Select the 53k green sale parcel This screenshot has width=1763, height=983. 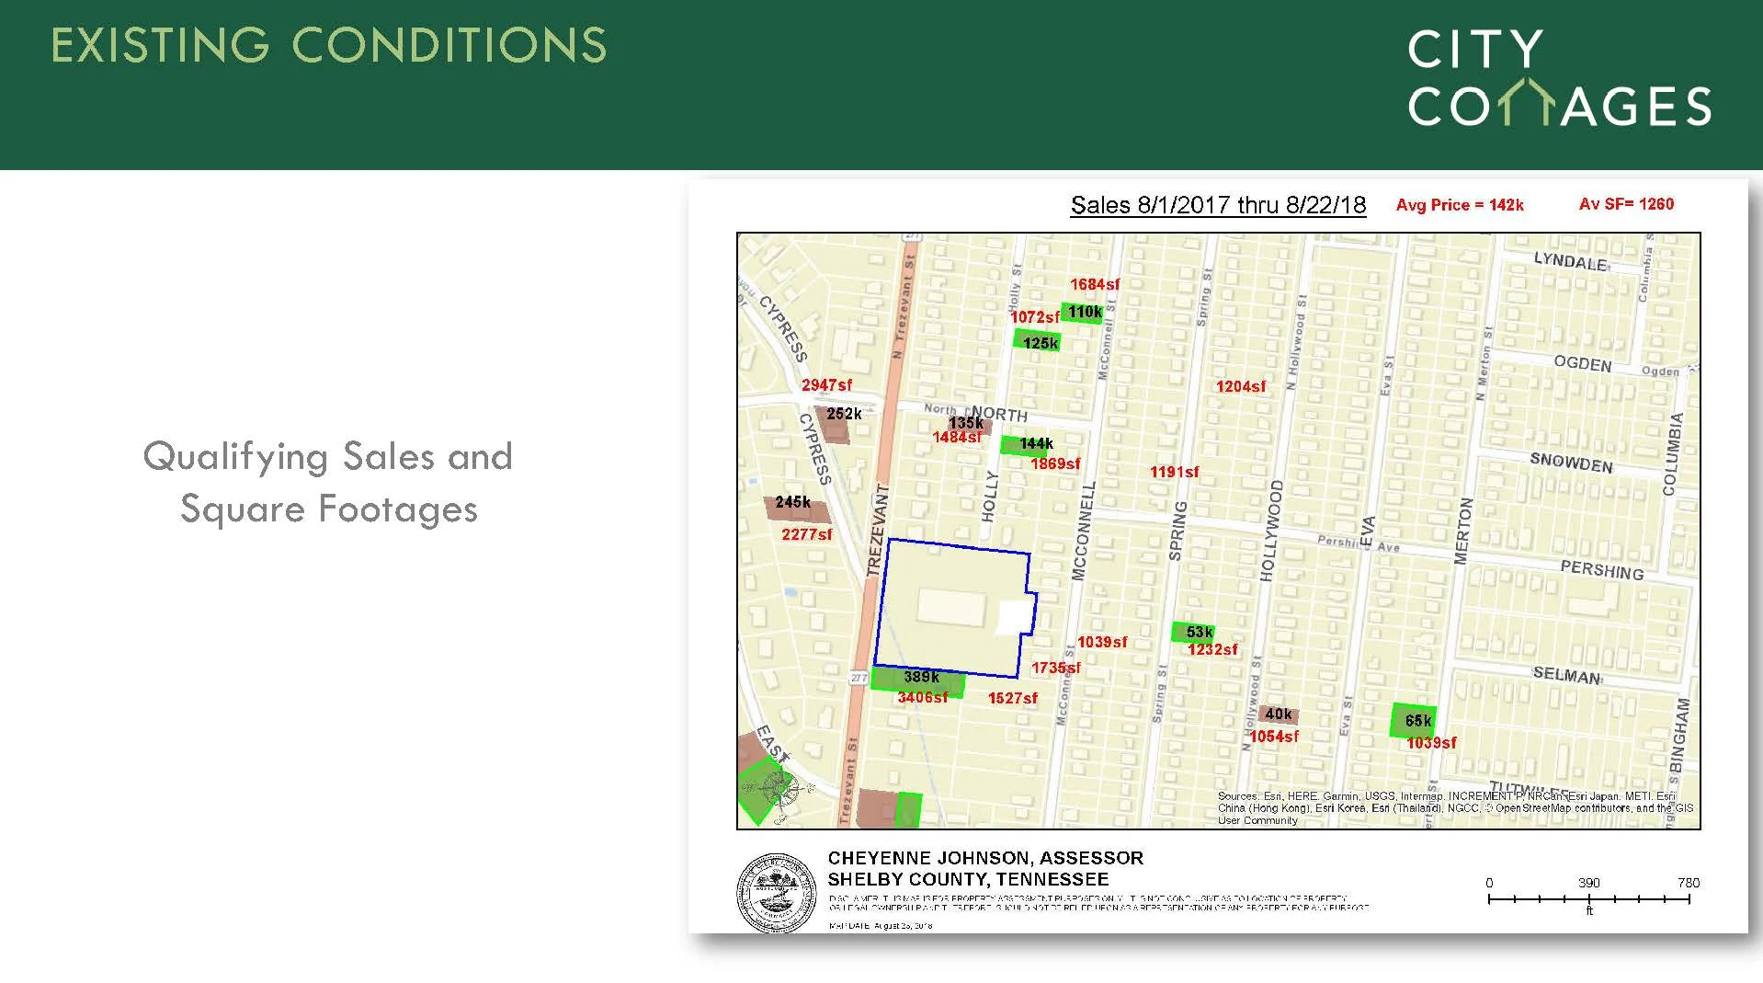1193,632
